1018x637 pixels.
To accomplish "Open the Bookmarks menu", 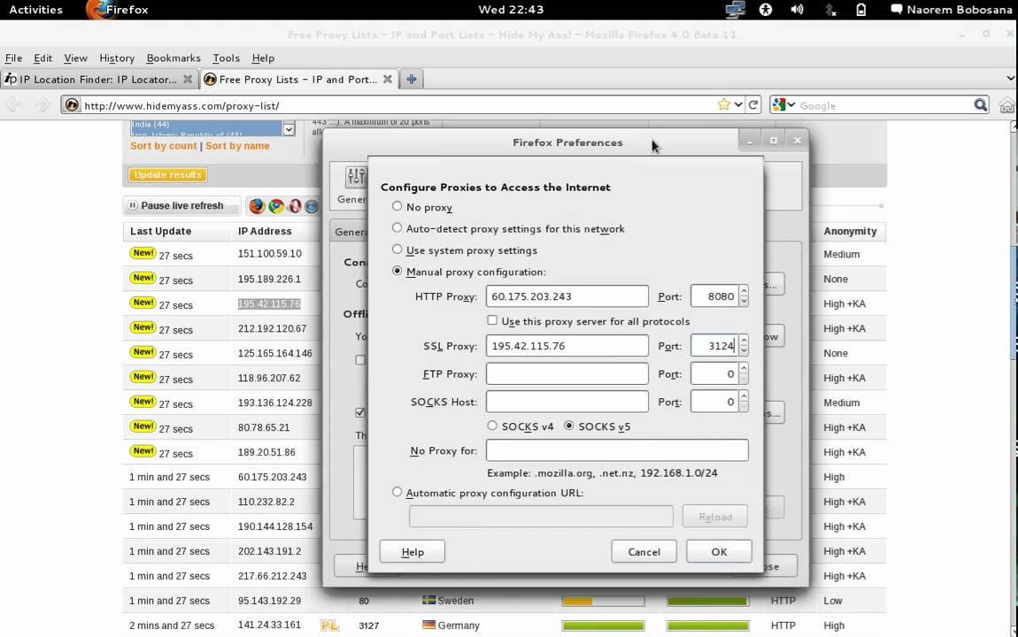I will click(174, 58).
